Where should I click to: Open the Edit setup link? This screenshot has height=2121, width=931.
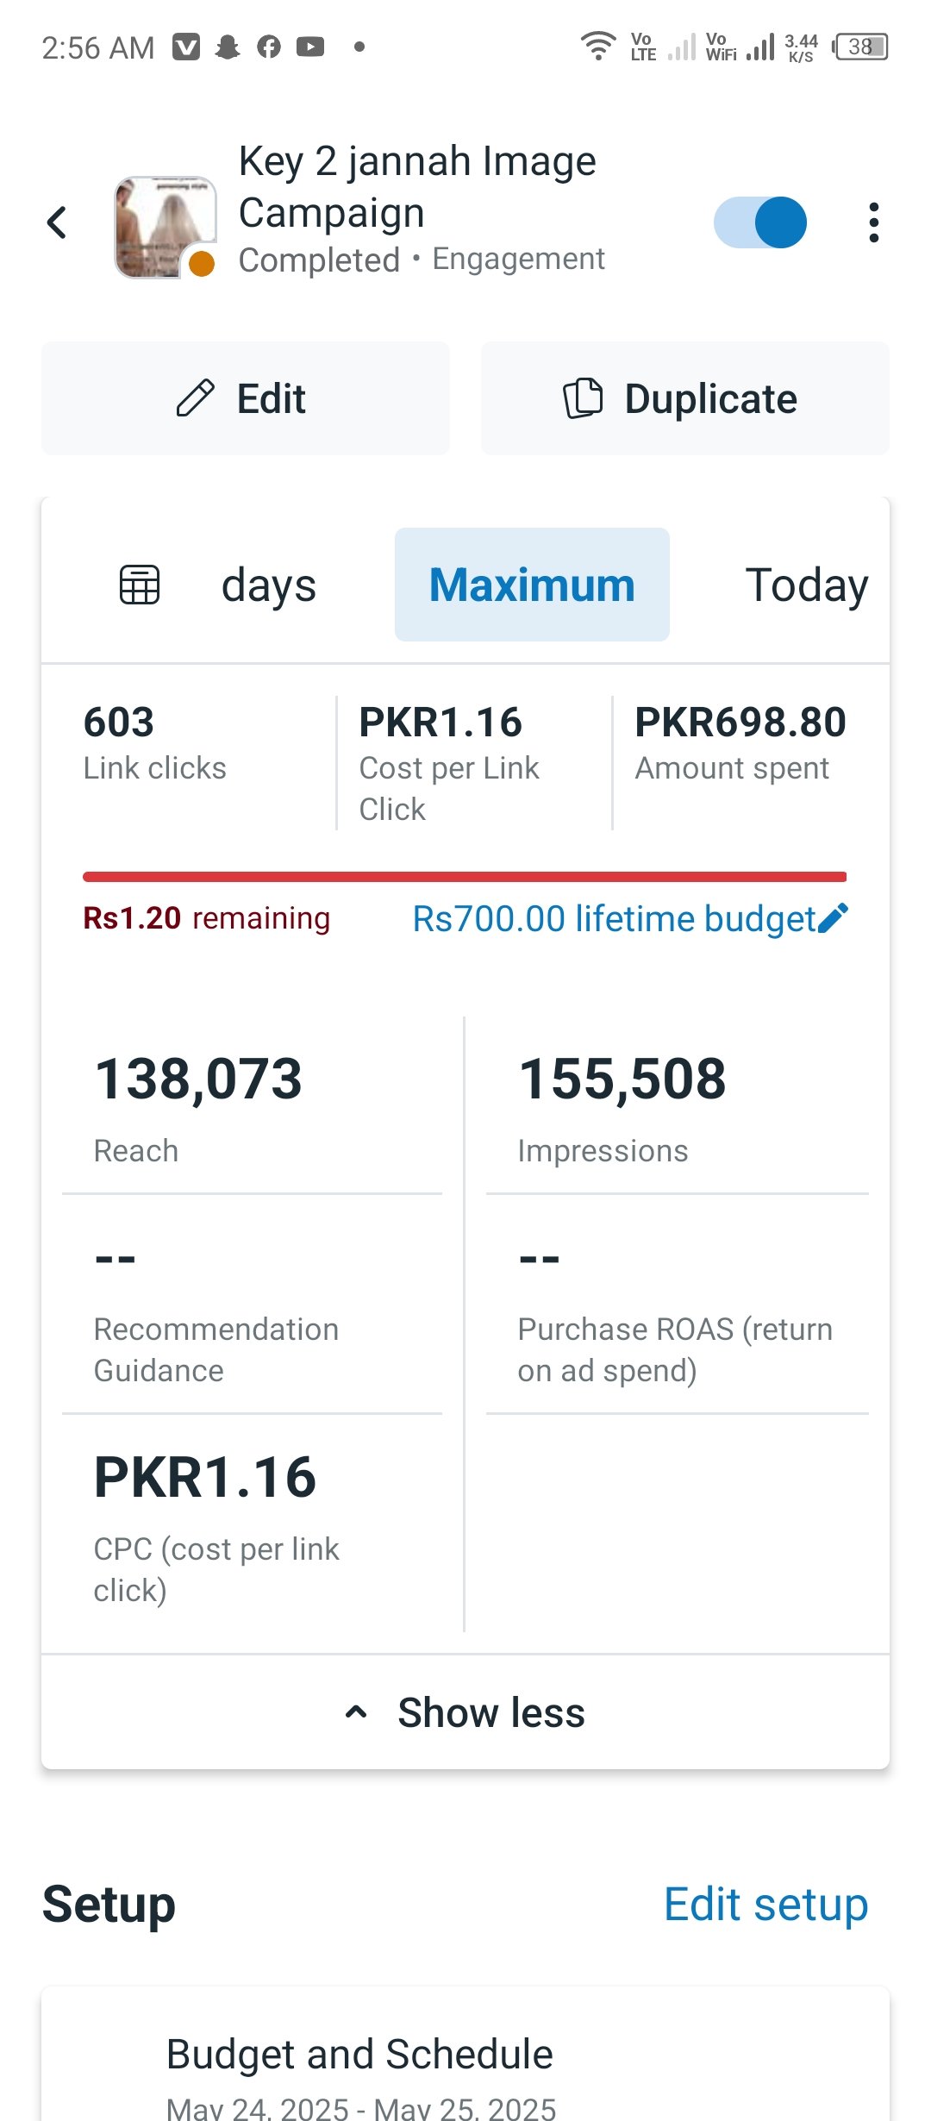tap(765, 1904)
